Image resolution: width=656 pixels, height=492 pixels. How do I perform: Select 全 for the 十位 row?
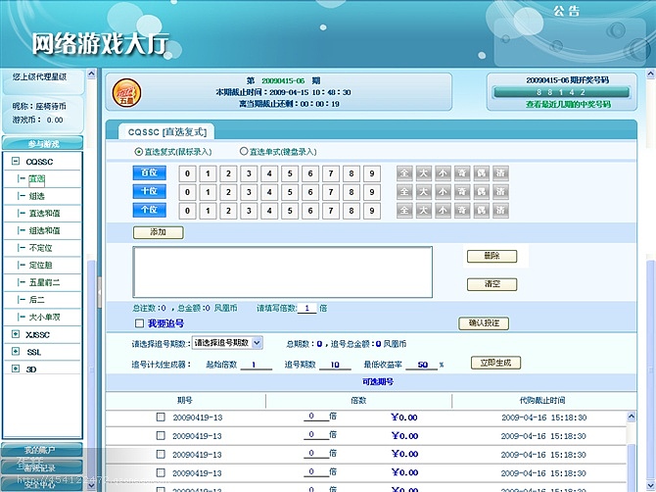(404, 192)
